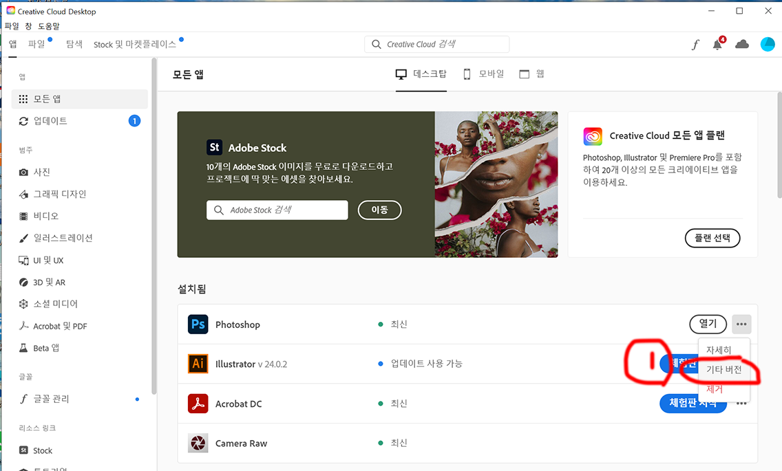This screenshot has width=782, height=471.
Task: Choose 제거 from the context menu
Action: [714, 389]
